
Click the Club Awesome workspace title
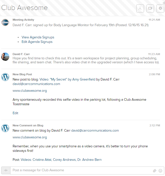pyautogui.click(x=24, y=8)
